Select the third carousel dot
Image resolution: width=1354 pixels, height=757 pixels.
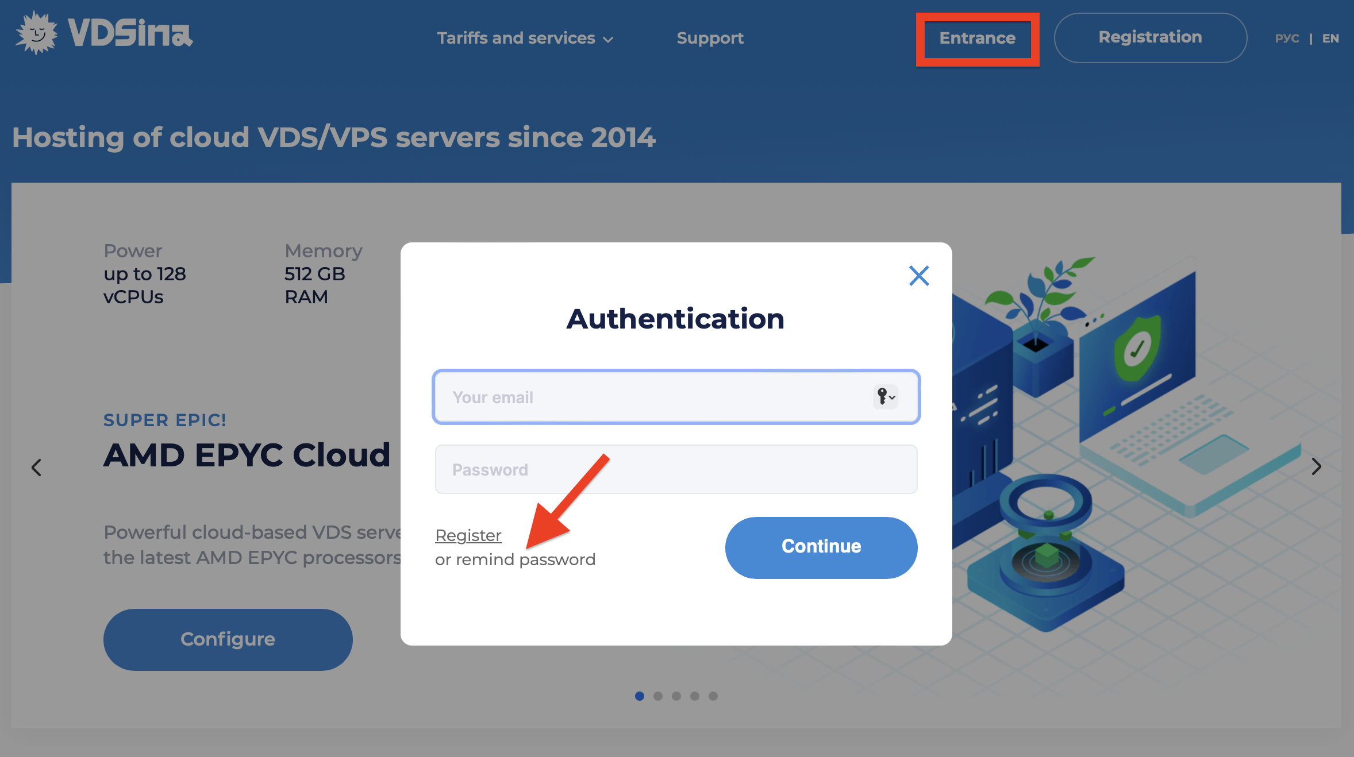pyautogui.click(x=676, y=696)
